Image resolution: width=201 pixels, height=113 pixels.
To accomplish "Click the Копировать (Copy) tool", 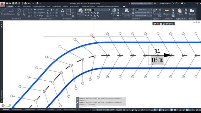I will pyautogui.click(x=40, y=13).
